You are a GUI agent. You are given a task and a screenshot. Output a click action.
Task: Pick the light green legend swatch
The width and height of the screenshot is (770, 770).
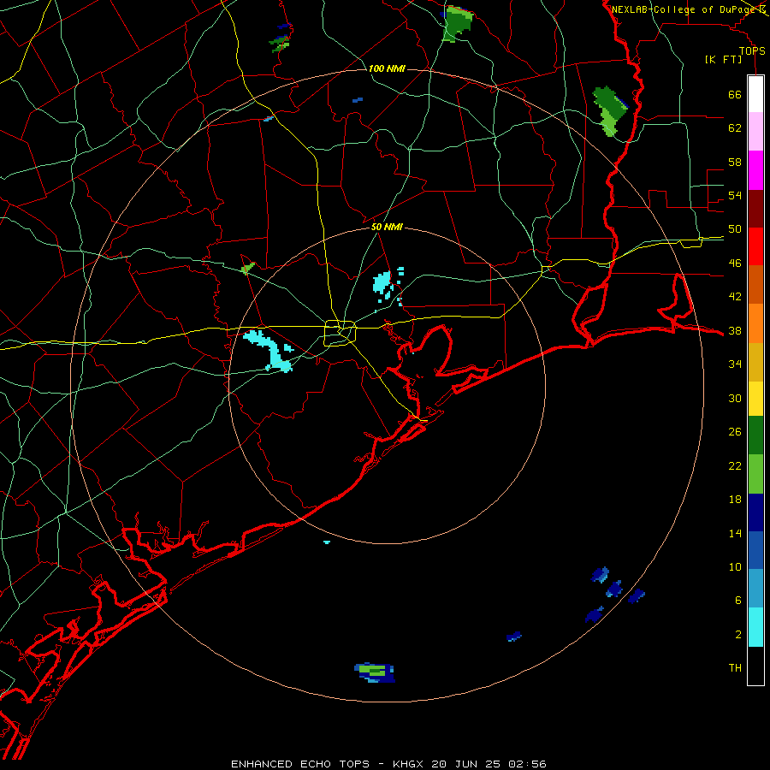[755, 474]
